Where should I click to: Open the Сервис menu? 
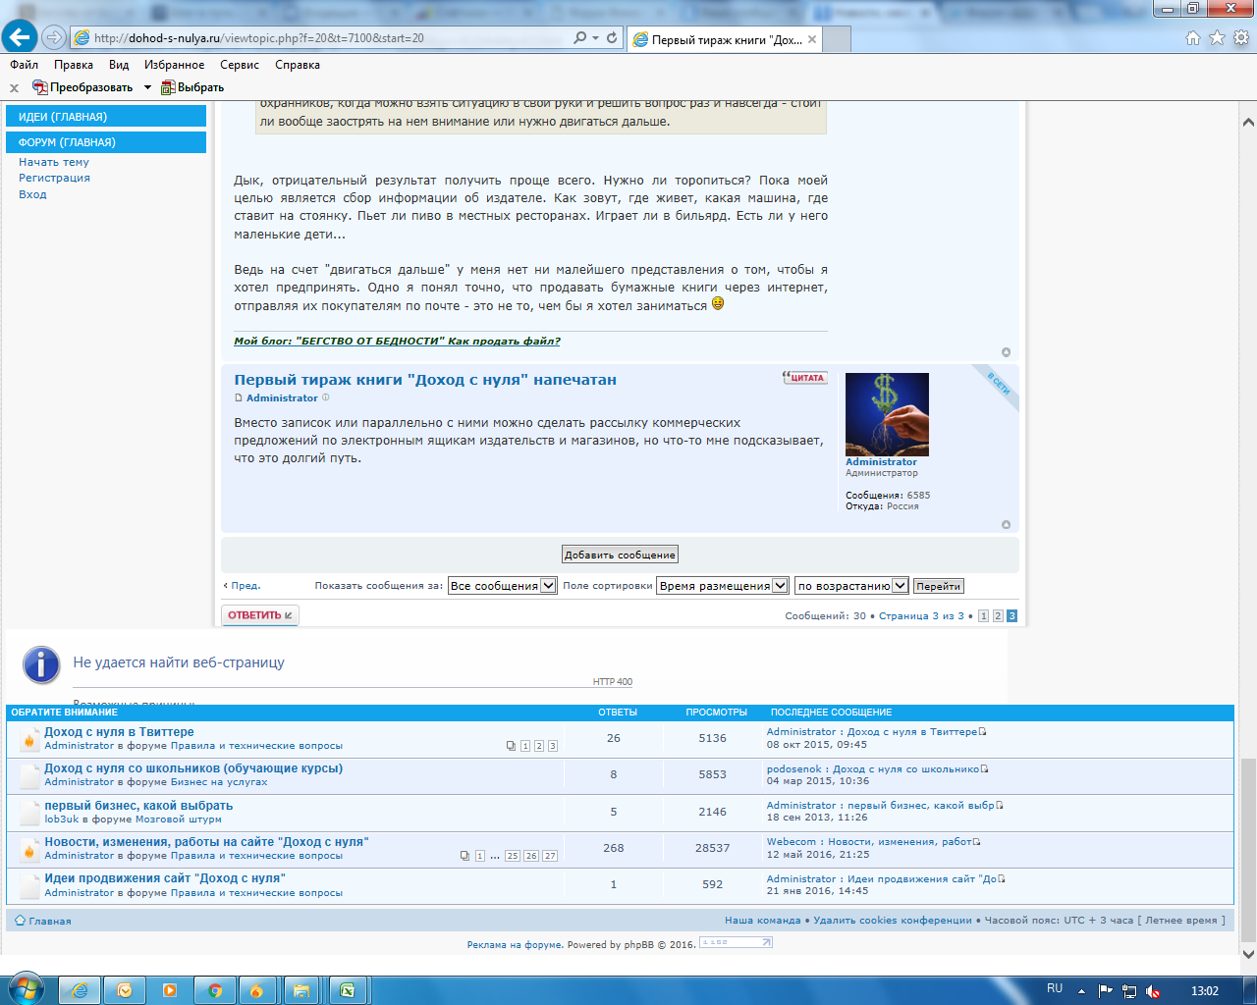240,65
